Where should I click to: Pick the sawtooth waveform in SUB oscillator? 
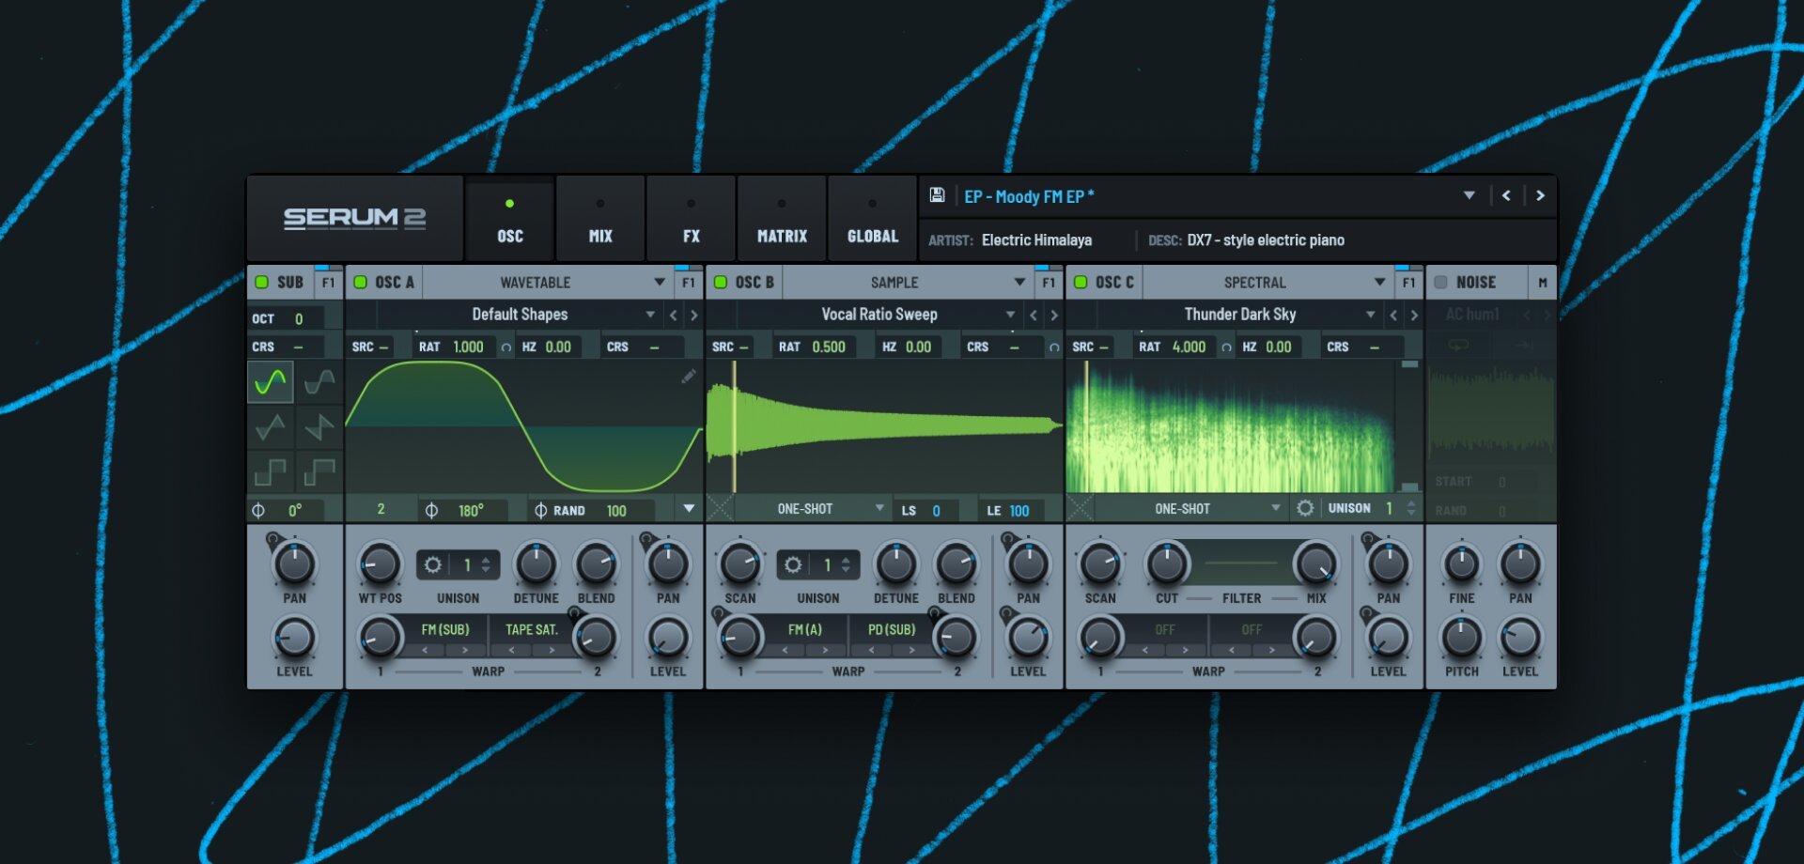(x=319, y=427)
